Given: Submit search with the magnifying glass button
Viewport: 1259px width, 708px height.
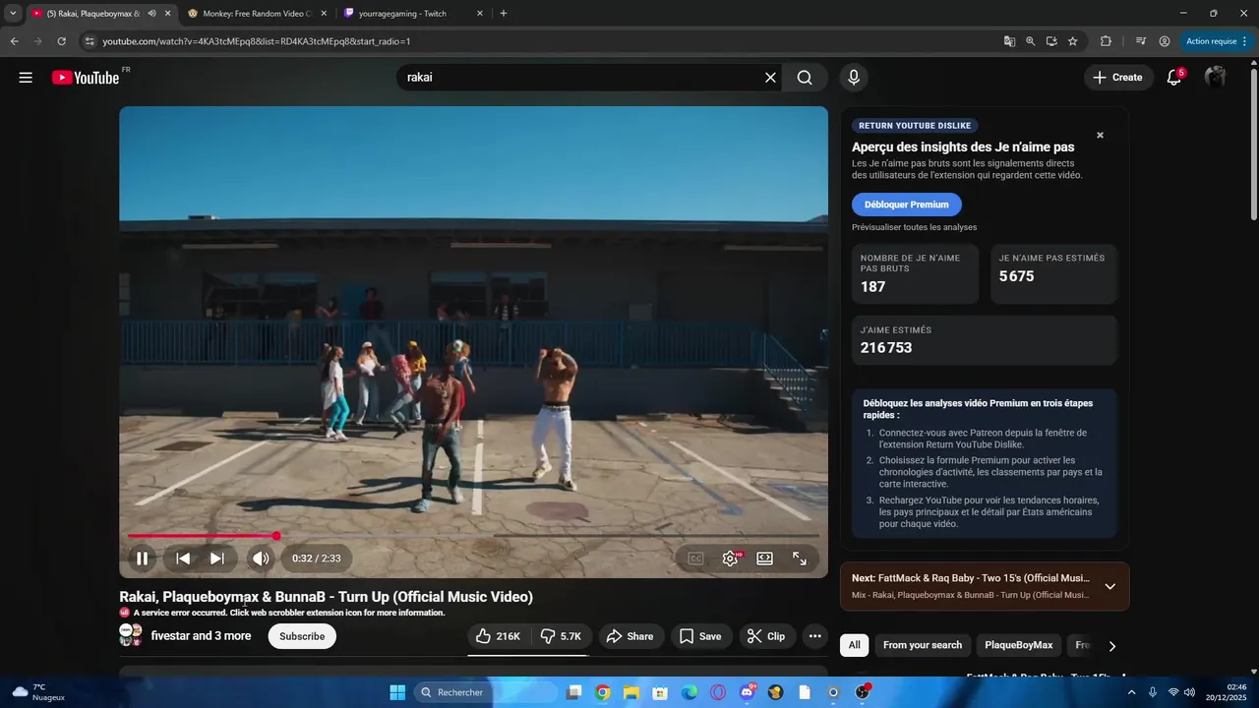Looking at the screenshot, I should pos(805,78).
